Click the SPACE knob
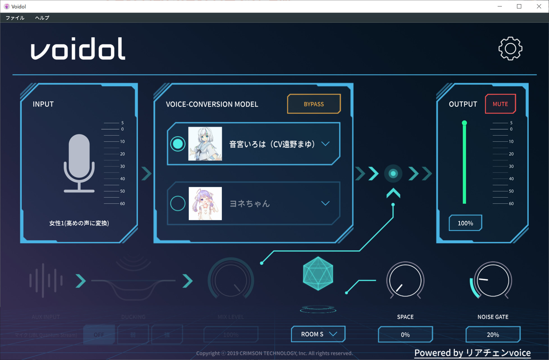The height and width of the screenshot is (360, 549). [x=405, y=280]
